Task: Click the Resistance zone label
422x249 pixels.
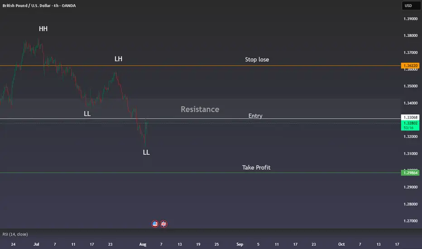Action: point(200,109)
